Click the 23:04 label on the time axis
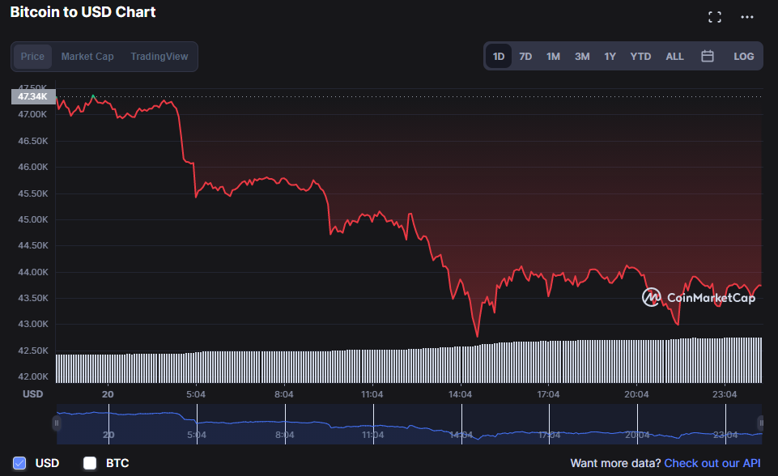 [x=725, y=394]
